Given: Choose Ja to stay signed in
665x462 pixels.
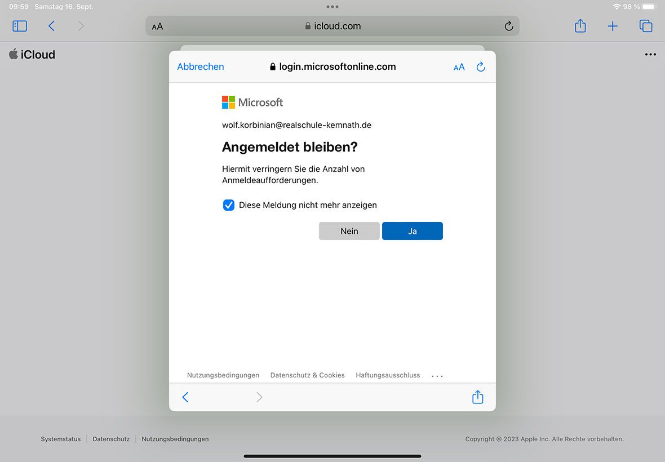Looking at the screenshot, I should click(412, 231).
